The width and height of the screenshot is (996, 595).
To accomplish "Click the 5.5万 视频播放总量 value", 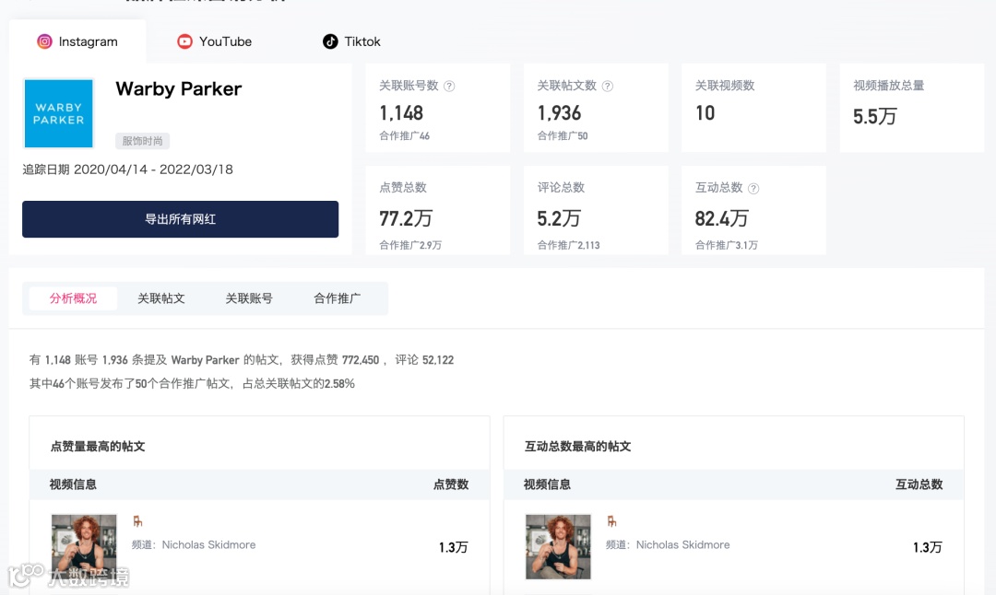I will click(874, 117).
